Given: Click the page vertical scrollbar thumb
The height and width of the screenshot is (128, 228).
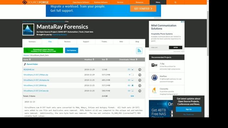Looking at the screenshot, I should (x=208, y=33).
